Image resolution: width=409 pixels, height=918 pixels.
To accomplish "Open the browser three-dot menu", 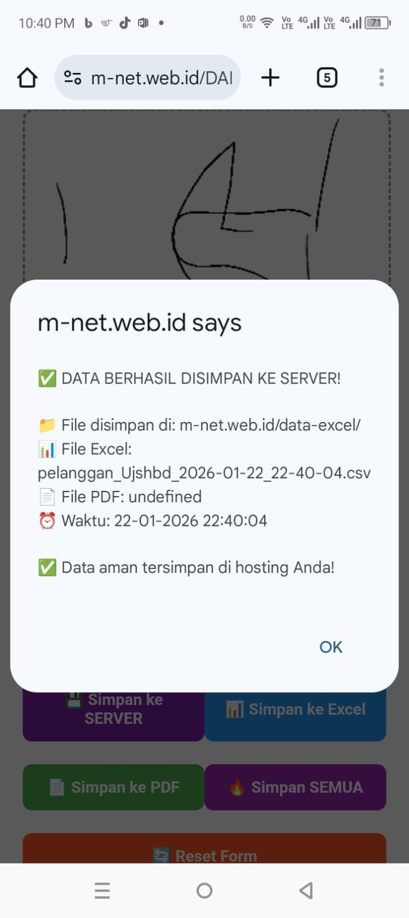I will 382,78.
